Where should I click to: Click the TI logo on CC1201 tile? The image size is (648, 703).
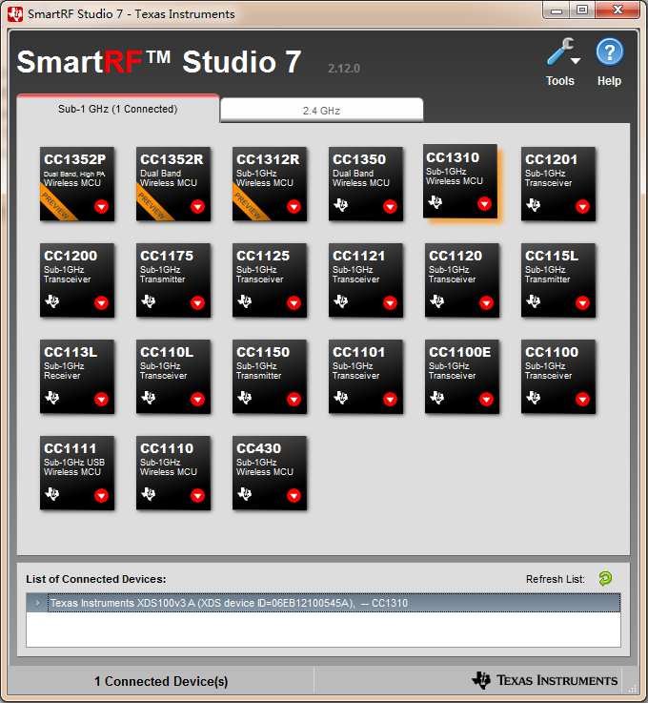[x=534, y=205]
